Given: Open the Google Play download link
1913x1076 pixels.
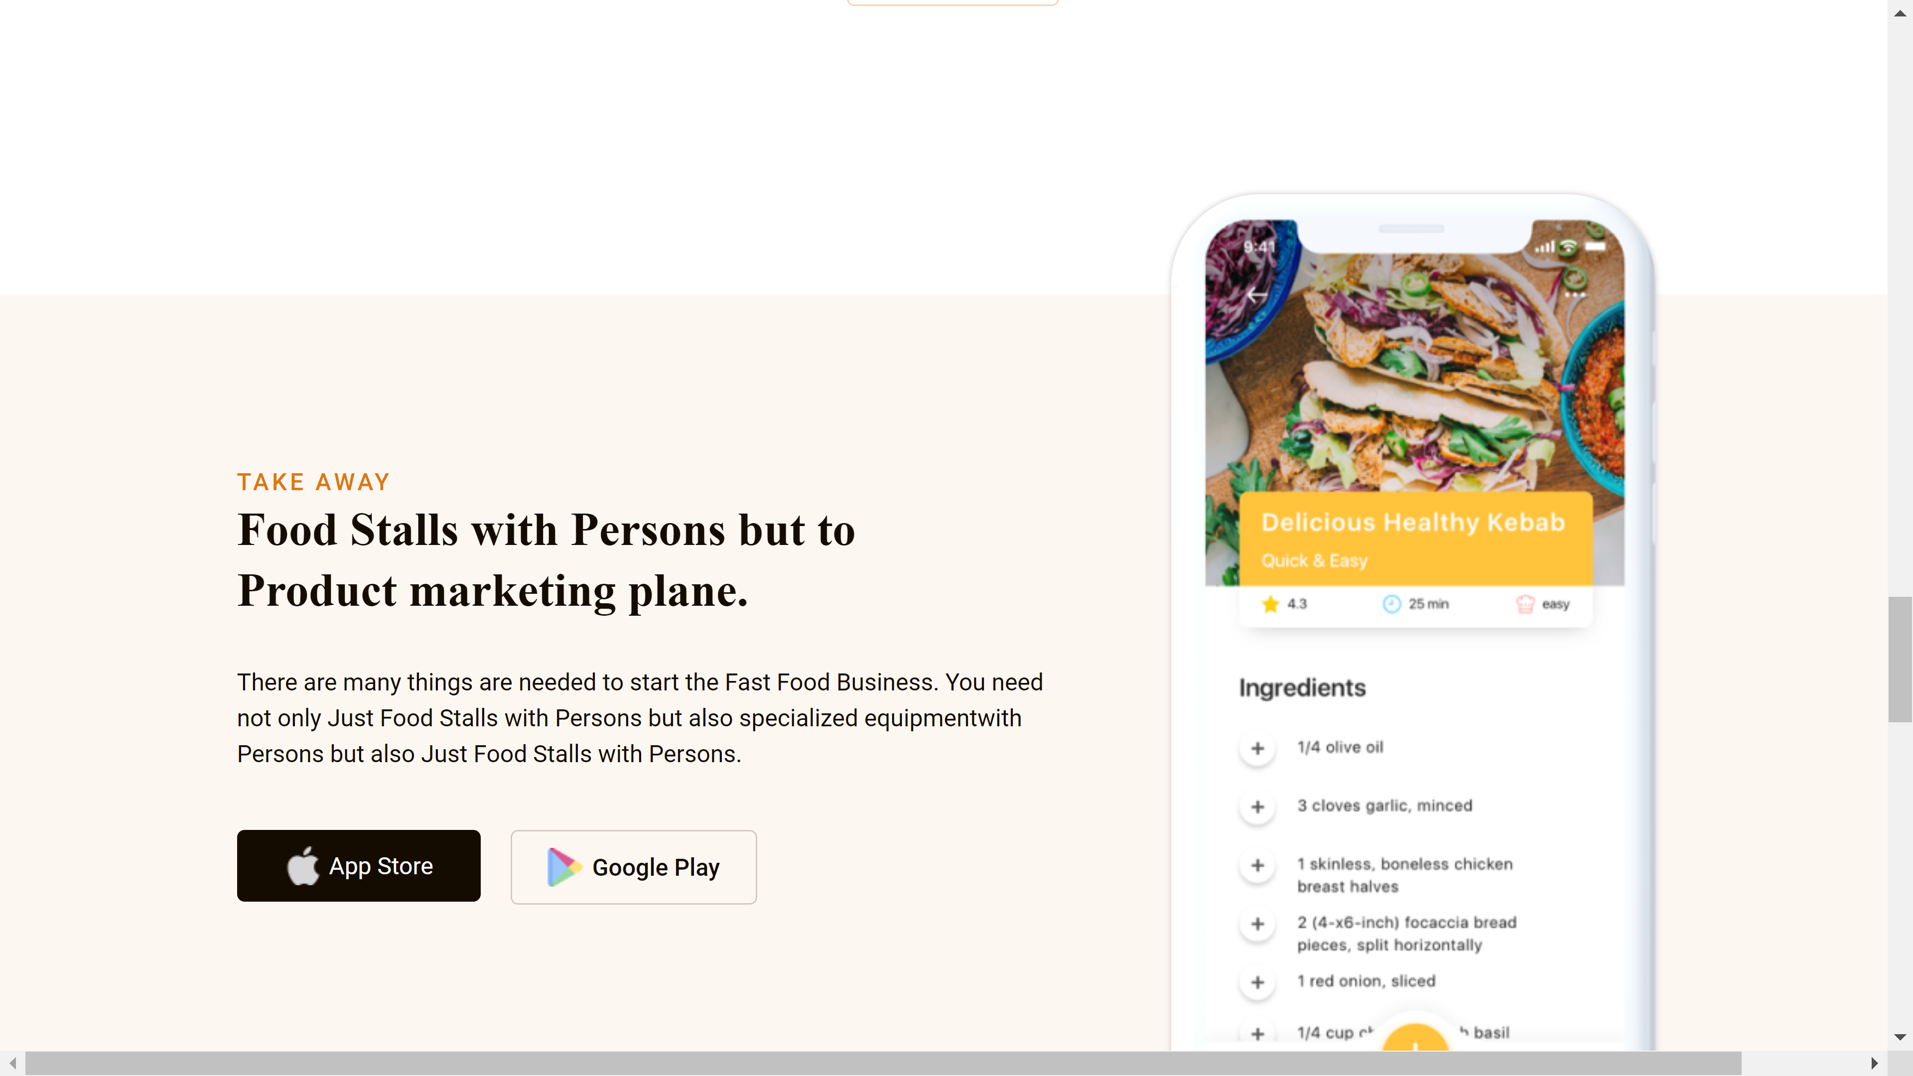Looking at the screenshot, I should (x=634, y=867).
